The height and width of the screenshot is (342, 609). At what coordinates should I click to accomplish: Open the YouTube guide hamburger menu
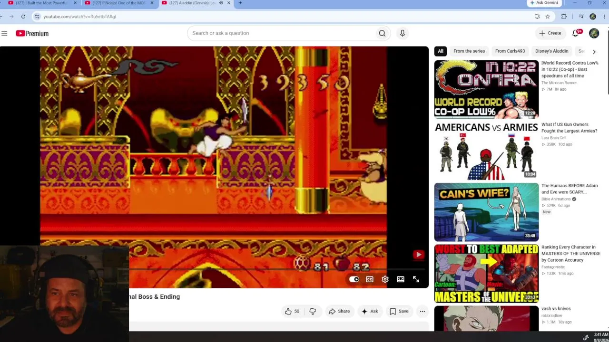click(x=4, y=33)
